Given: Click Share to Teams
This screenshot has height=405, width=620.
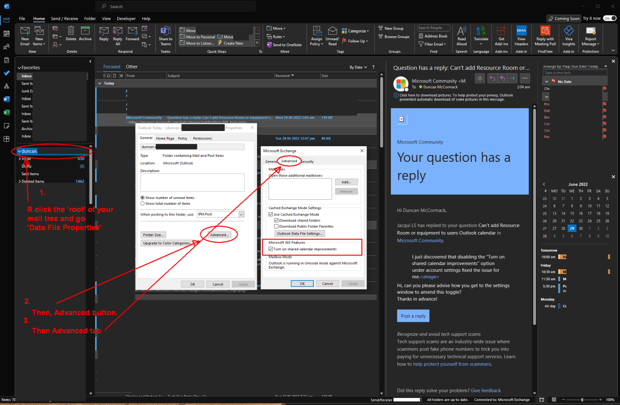Looking at the screenshot, I should coord(166,36).
